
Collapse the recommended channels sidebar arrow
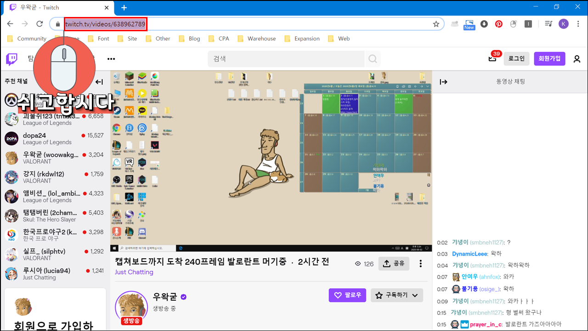pyautogui.click(x=99, y=82)
